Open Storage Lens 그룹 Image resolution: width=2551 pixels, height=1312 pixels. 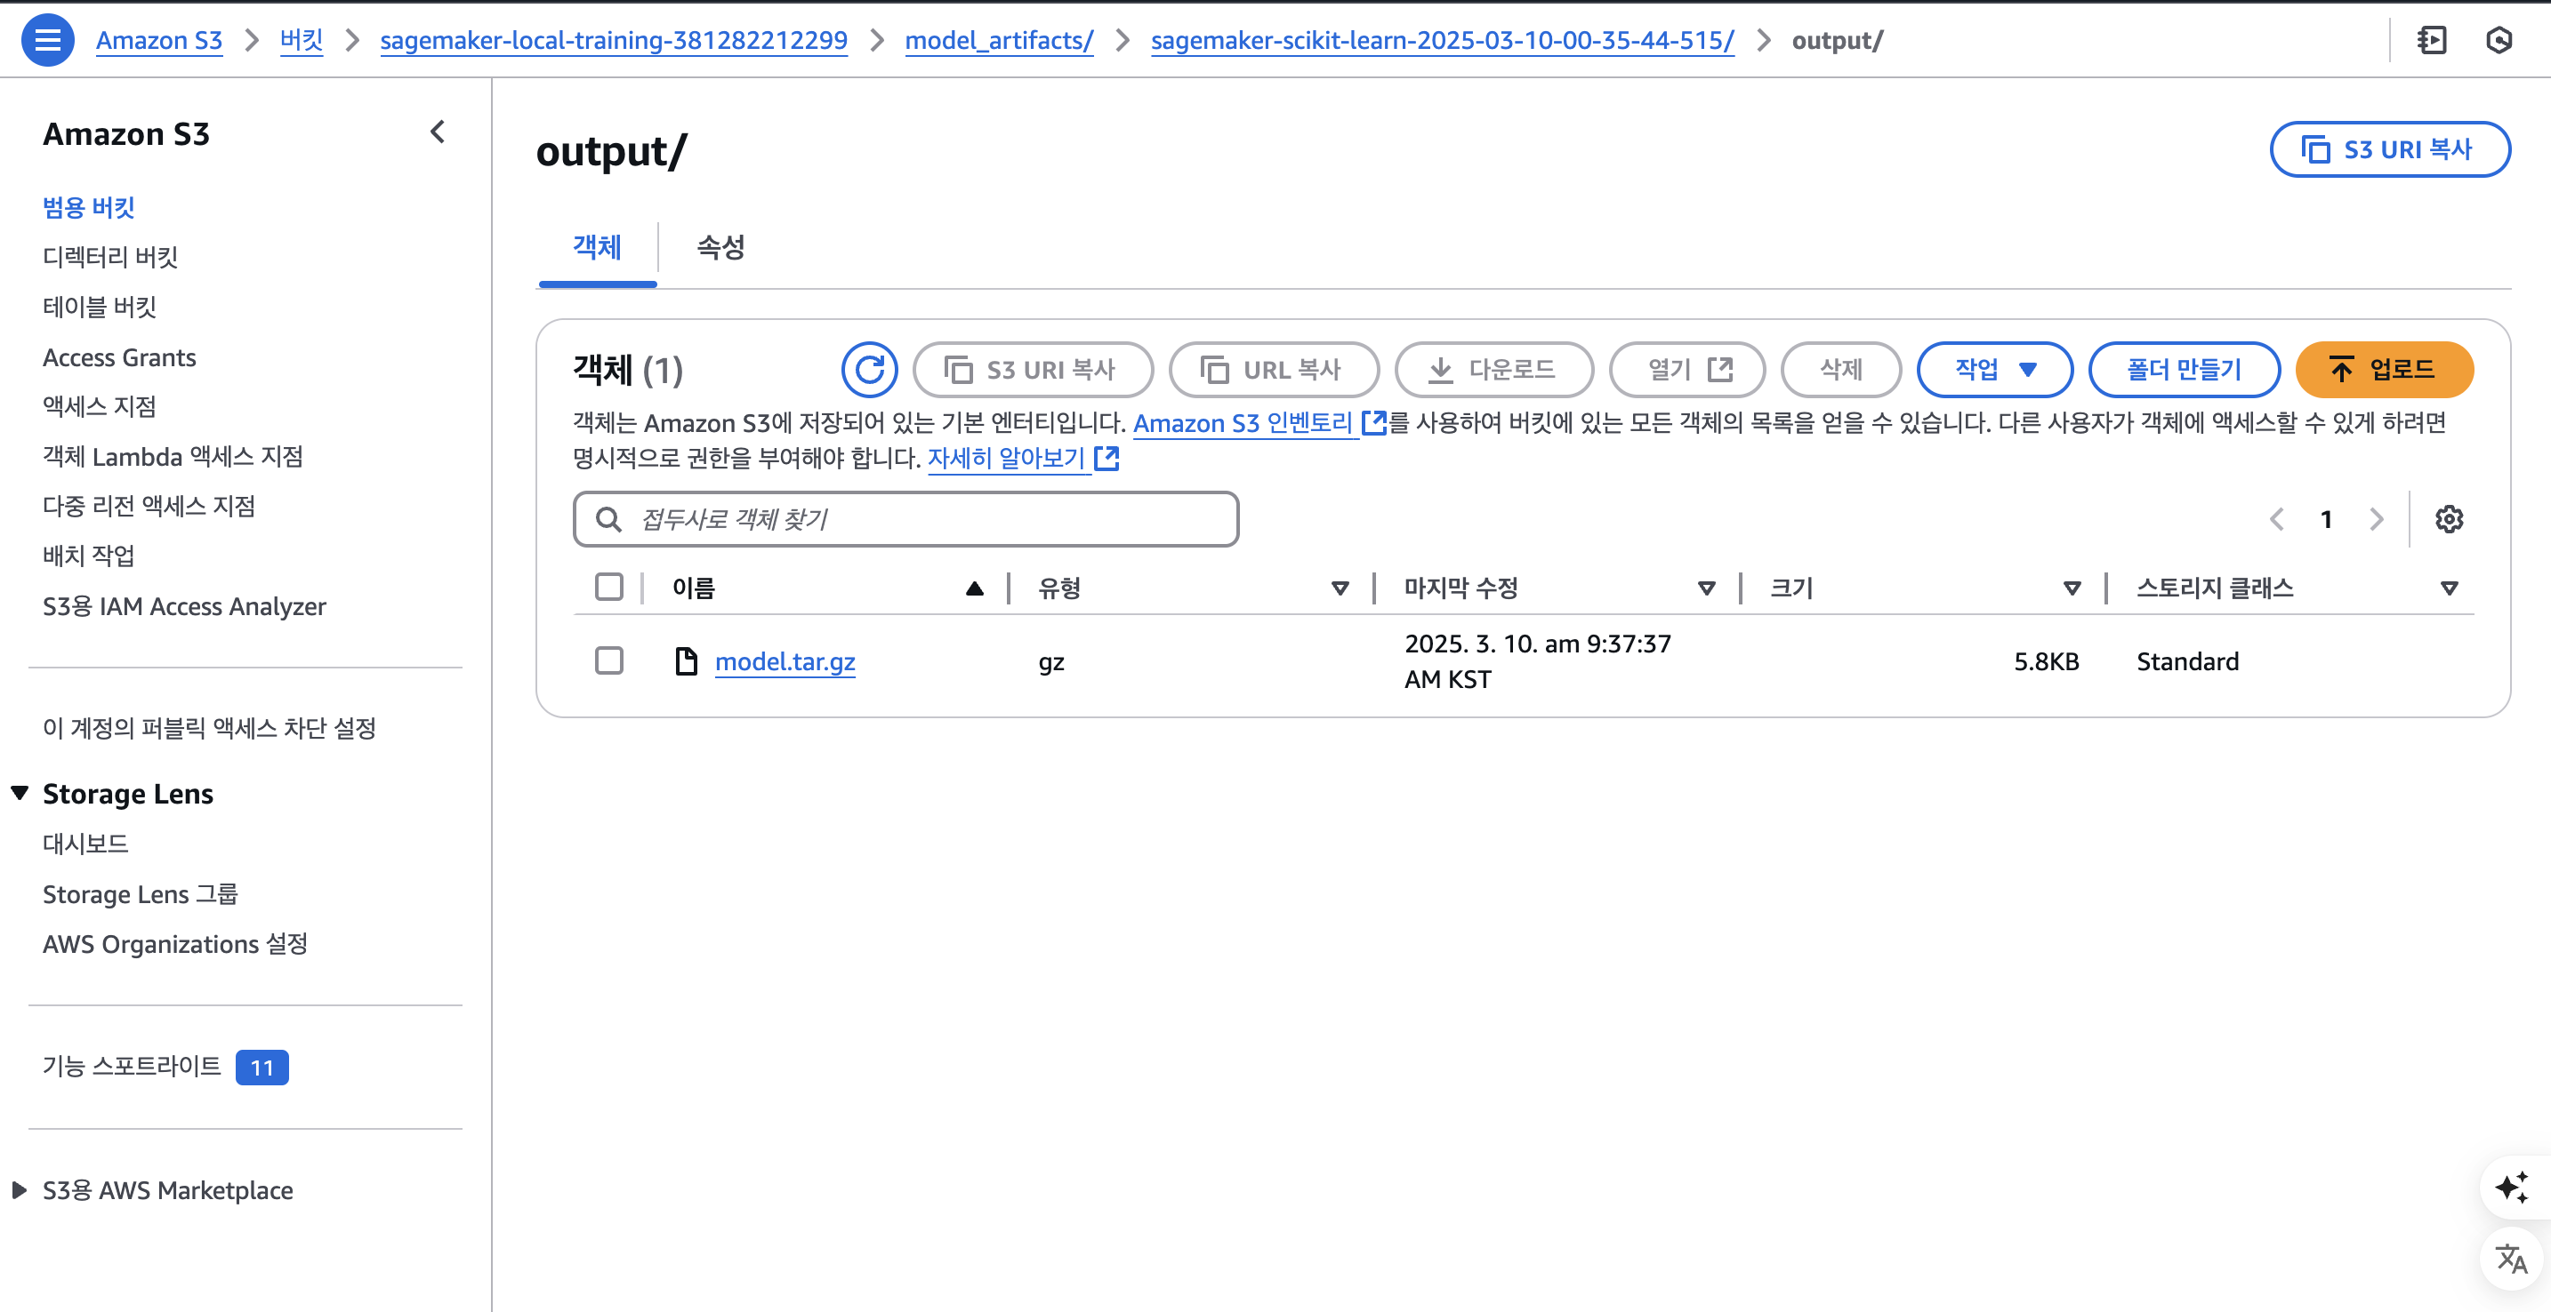(x=140, y=894)
